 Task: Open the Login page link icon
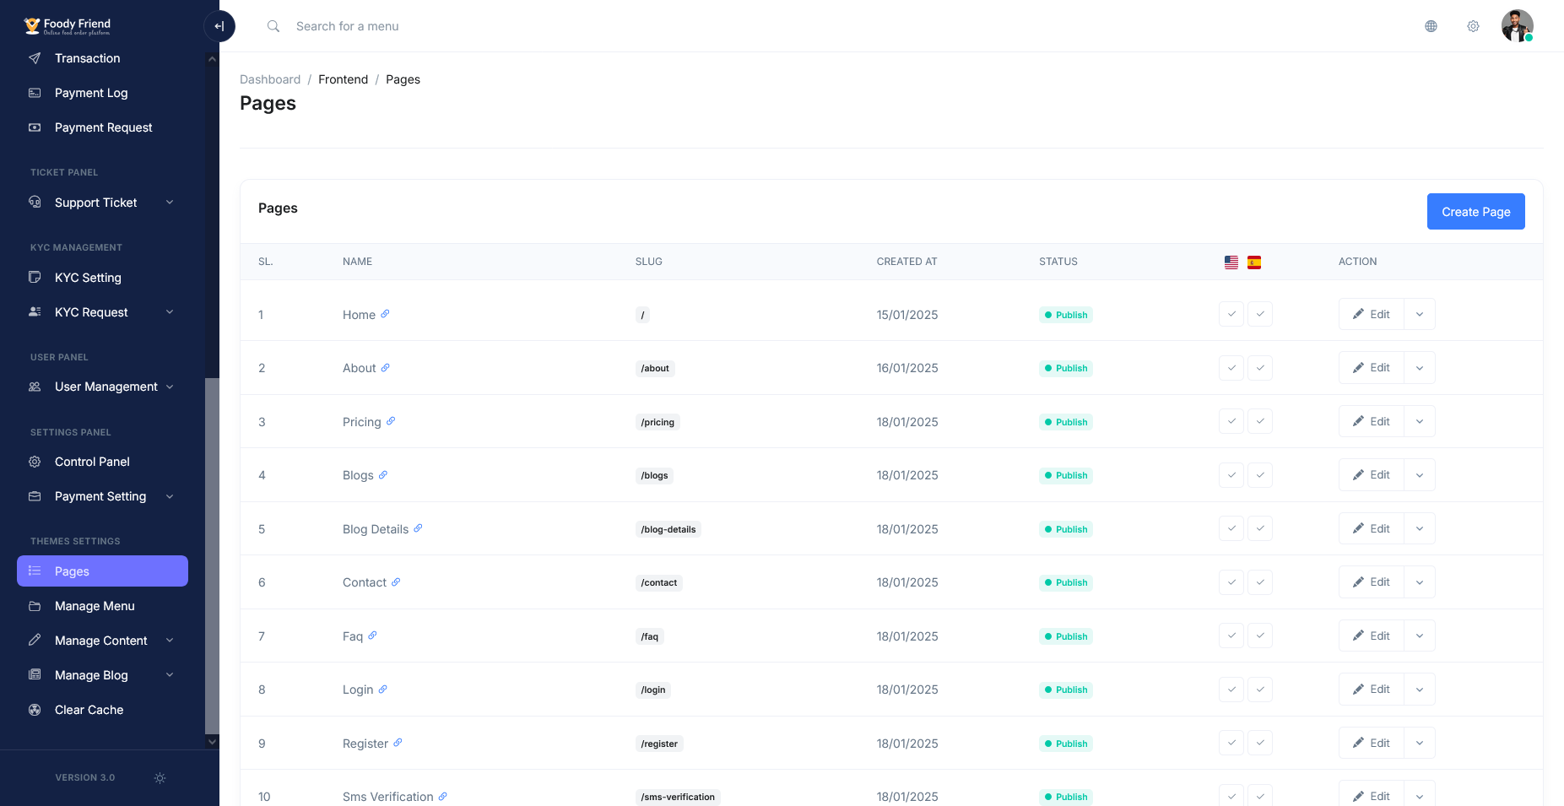point(382,689)
